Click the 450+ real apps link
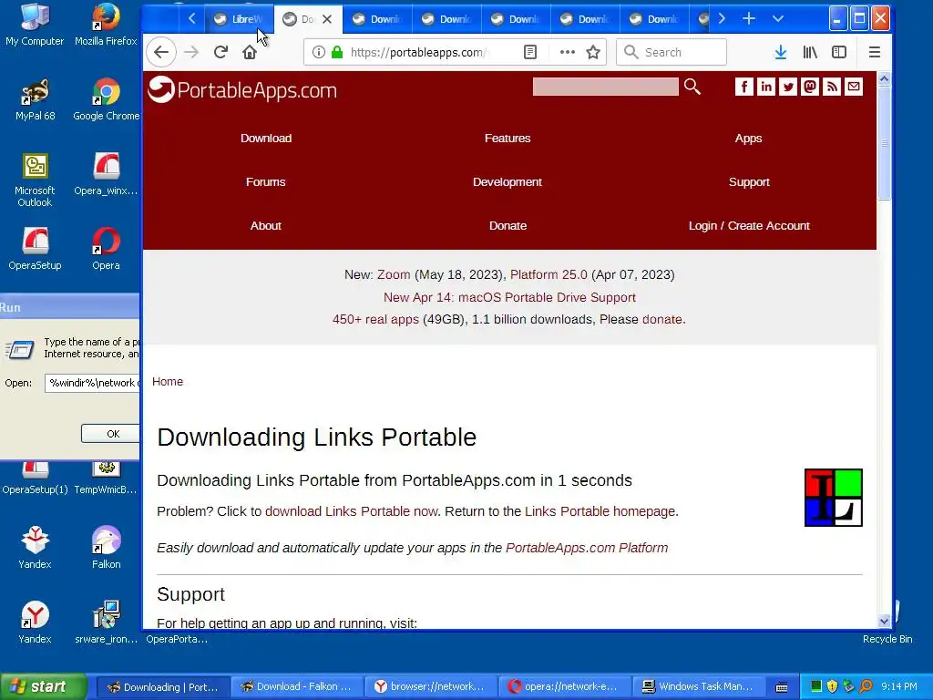933x700 pixels. click(375, 319)
